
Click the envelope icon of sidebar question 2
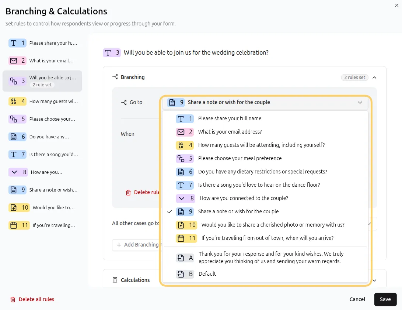tap(14, 61)
